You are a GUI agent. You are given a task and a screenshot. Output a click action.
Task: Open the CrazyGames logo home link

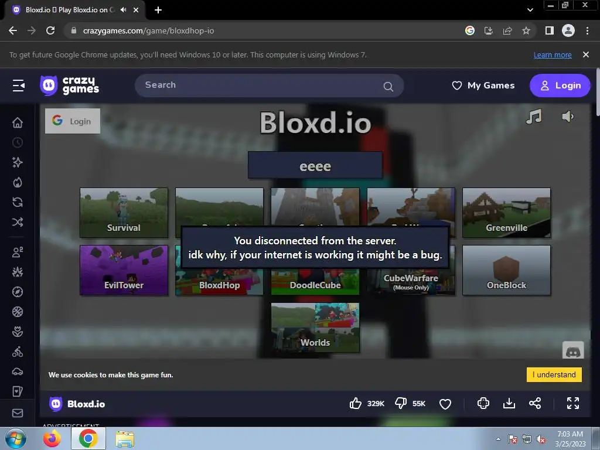pos(70,86)
